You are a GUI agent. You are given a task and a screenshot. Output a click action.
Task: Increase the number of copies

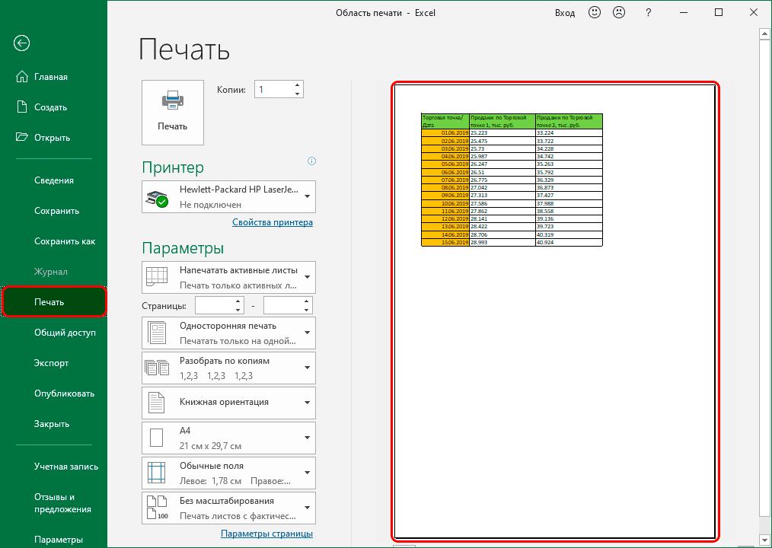[x=297, y=85]
